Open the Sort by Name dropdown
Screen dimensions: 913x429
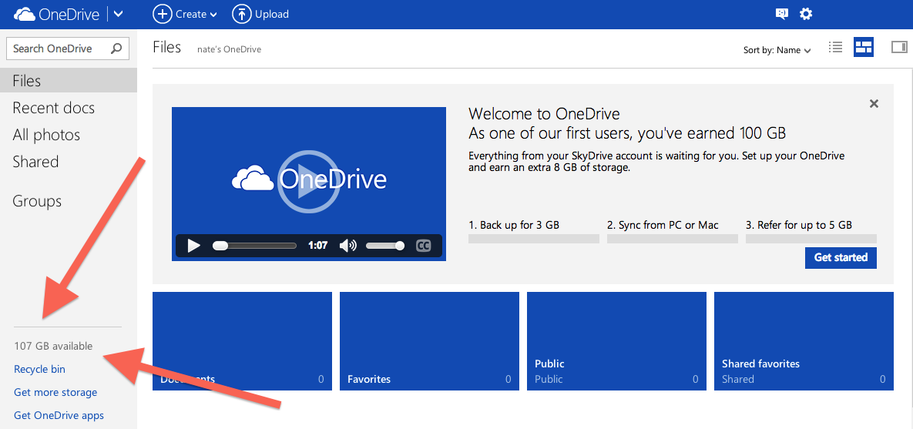[777, 50]
